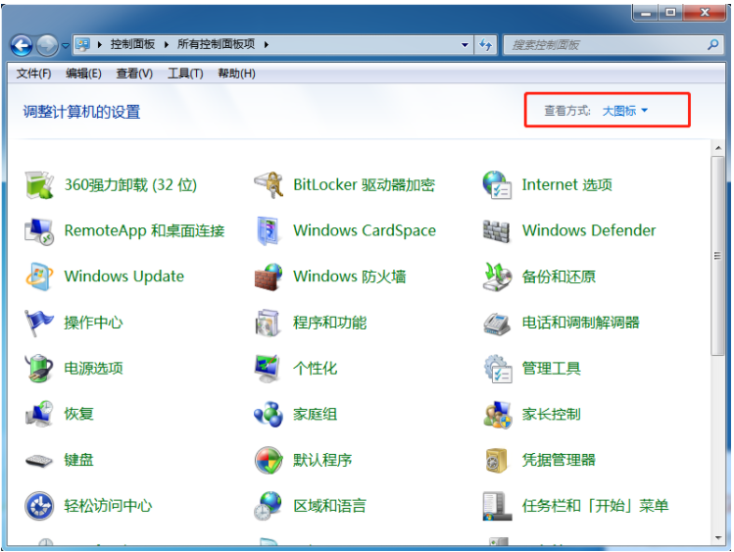Image resolution: width=734 pixels, height=552 pixels.
Task: Open the 工具(T) menu
Action: 184,74
